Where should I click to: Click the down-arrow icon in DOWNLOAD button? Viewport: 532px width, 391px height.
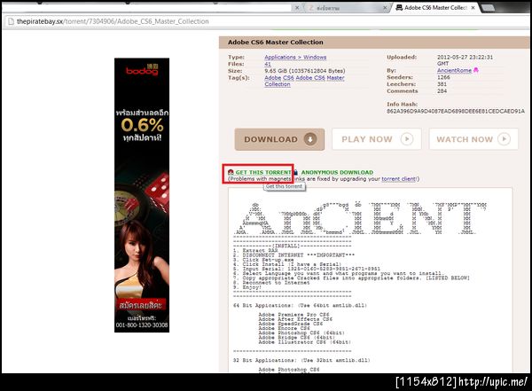(310, 139)
